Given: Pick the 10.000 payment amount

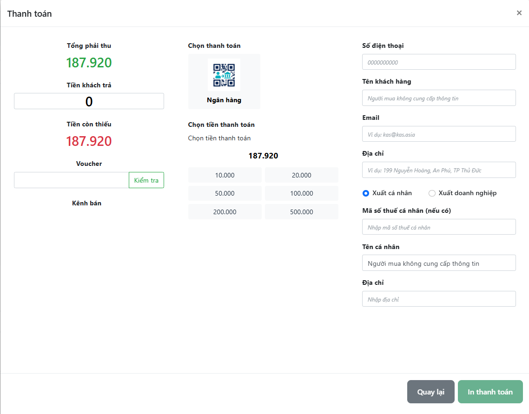Looking at the screenshot, I should tap(225, 175).
